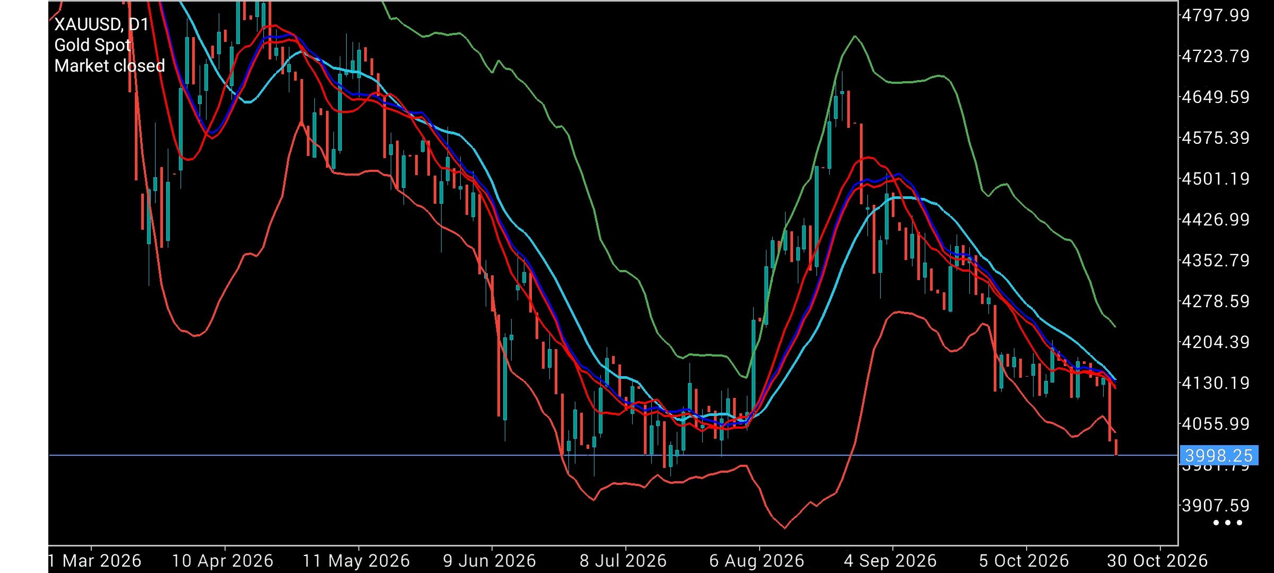The height and width of the screenshot is (573, 1274).
Task: Click the 4204.39 price scale label
Action: pyautogui.click(x=1216, y=342)
